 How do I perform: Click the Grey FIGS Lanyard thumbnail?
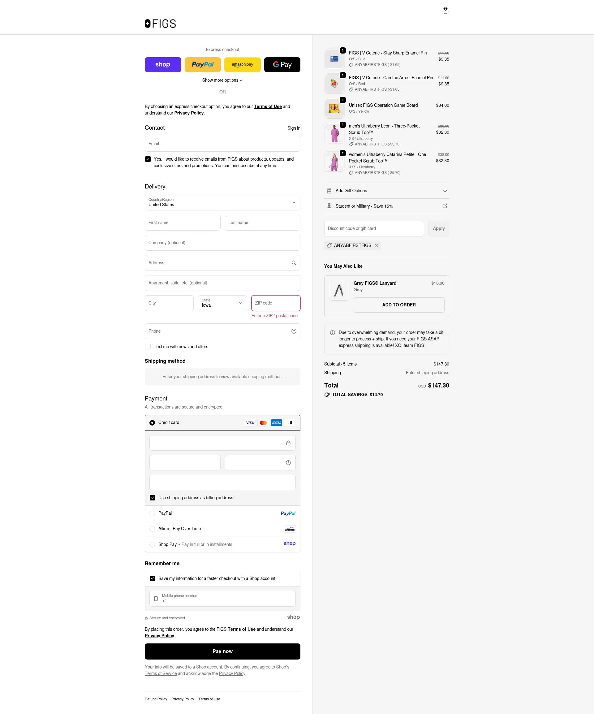[339, 290]
